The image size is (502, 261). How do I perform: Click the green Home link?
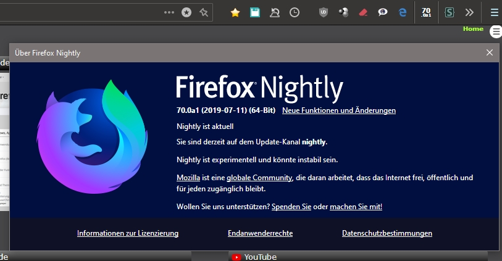click(473, 29)
